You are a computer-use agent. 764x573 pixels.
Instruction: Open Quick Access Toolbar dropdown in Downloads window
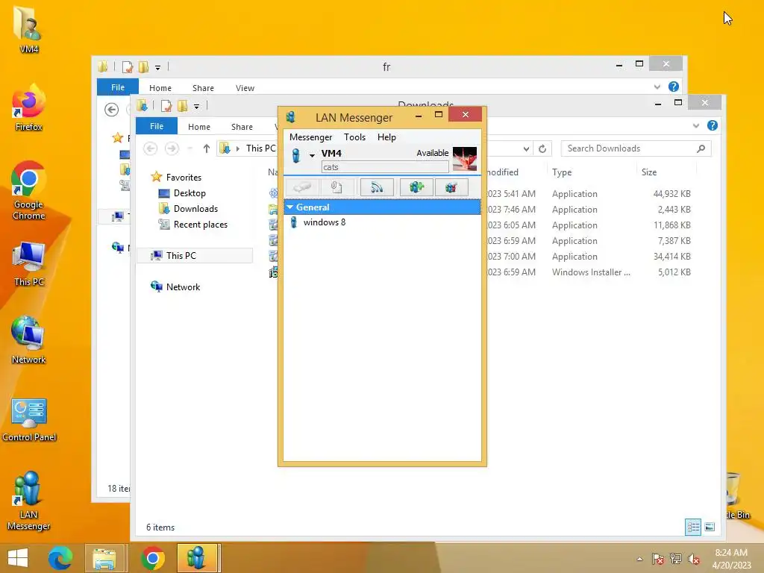196,106
